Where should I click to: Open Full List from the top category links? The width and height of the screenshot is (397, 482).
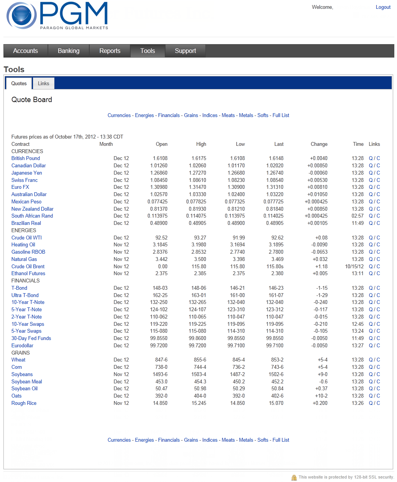[281, 116]
